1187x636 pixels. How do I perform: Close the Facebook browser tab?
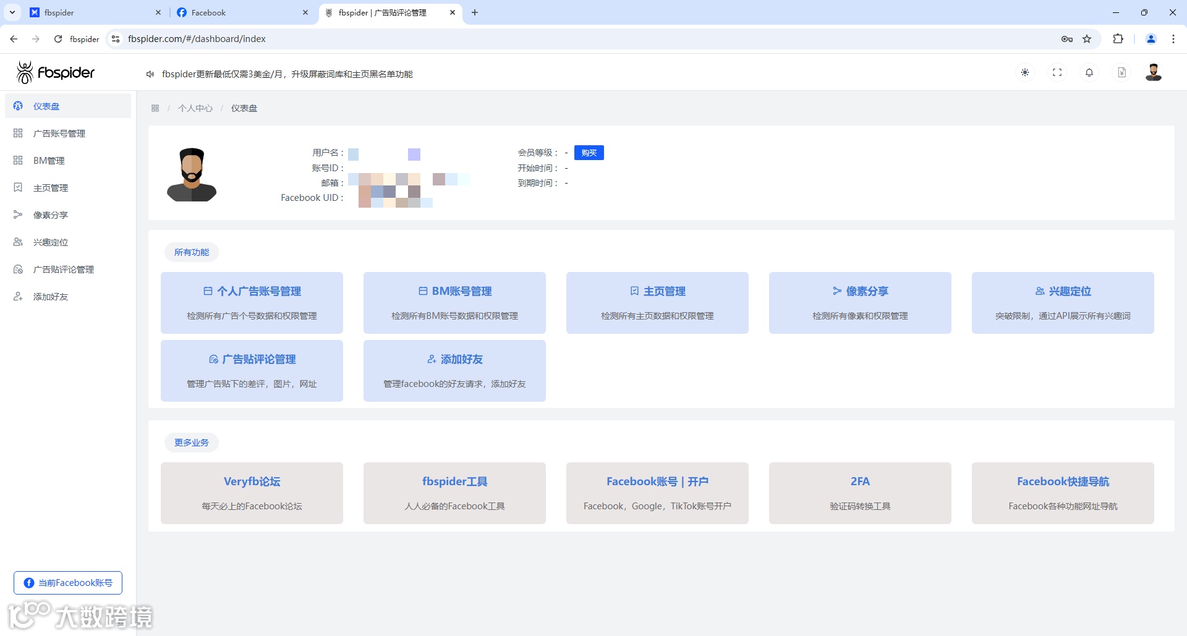(x=305, y=12)
